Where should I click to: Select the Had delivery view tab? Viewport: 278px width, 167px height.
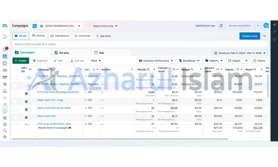click(60, 36)
